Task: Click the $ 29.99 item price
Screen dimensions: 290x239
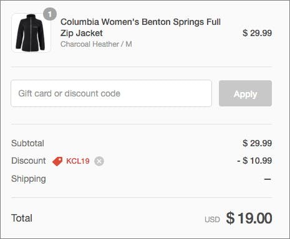Action: coord(257,33)
